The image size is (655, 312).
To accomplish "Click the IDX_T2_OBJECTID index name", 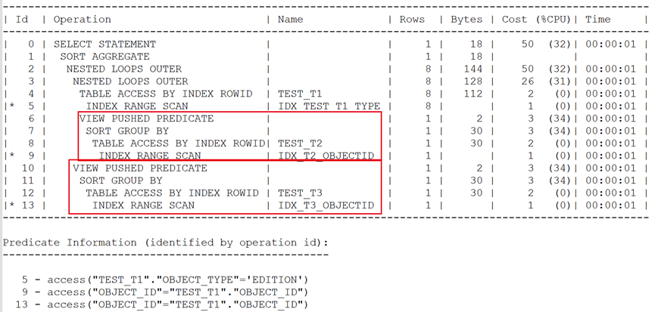I will coord(326,156).
